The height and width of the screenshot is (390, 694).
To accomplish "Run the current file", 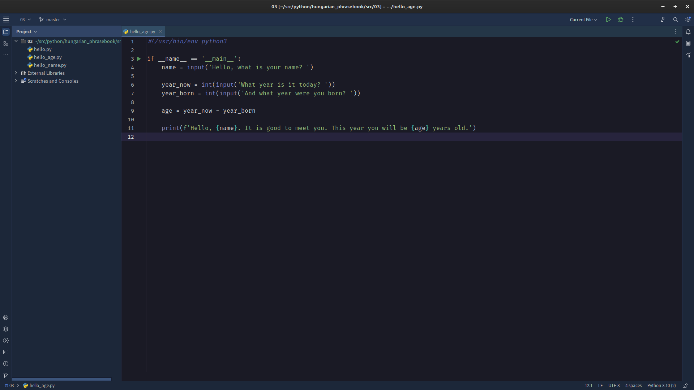I will click(x=608, y=19).
